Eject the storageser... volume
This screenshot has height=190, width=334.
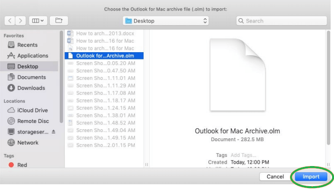[x=54, y=132]
